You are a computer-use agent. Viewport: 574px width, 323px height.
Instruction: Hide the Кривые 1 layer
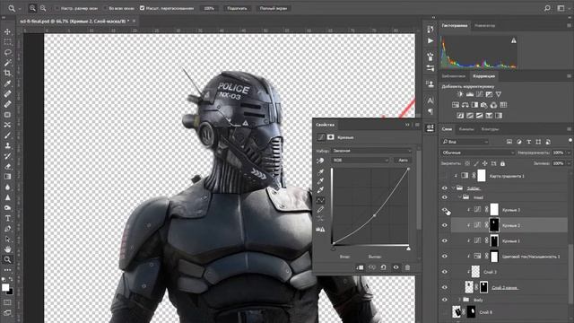click(445, 240)
